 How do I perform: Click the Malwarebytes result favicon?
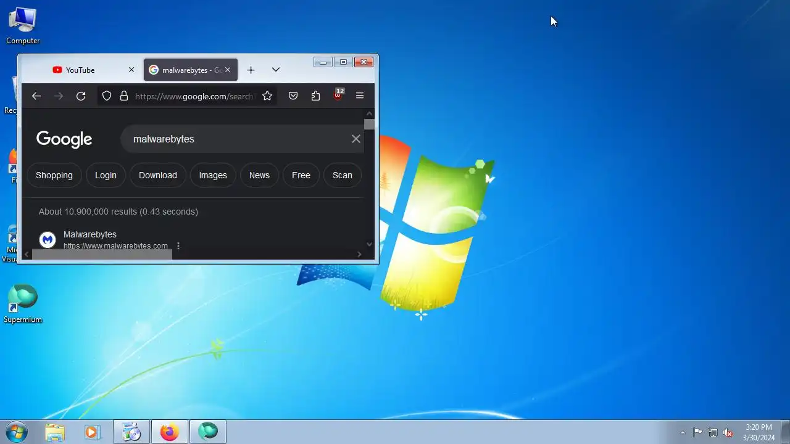tap(48, 240)
